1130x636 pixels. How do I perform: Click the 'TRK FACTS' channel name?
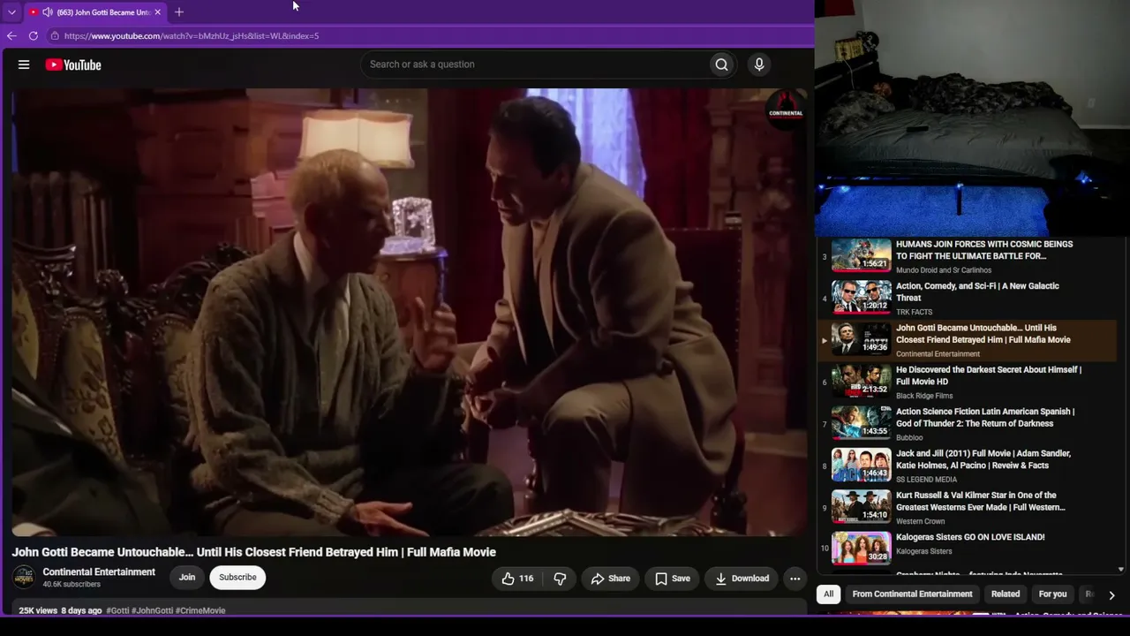pyautogui.click(x=914, y=312)
